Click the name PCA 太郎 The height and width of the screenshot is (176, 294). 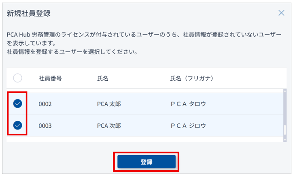coord(109,103)
